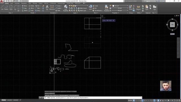181x102 pixels.
Task: Select the Line tool
Action: tap(2, 7)
